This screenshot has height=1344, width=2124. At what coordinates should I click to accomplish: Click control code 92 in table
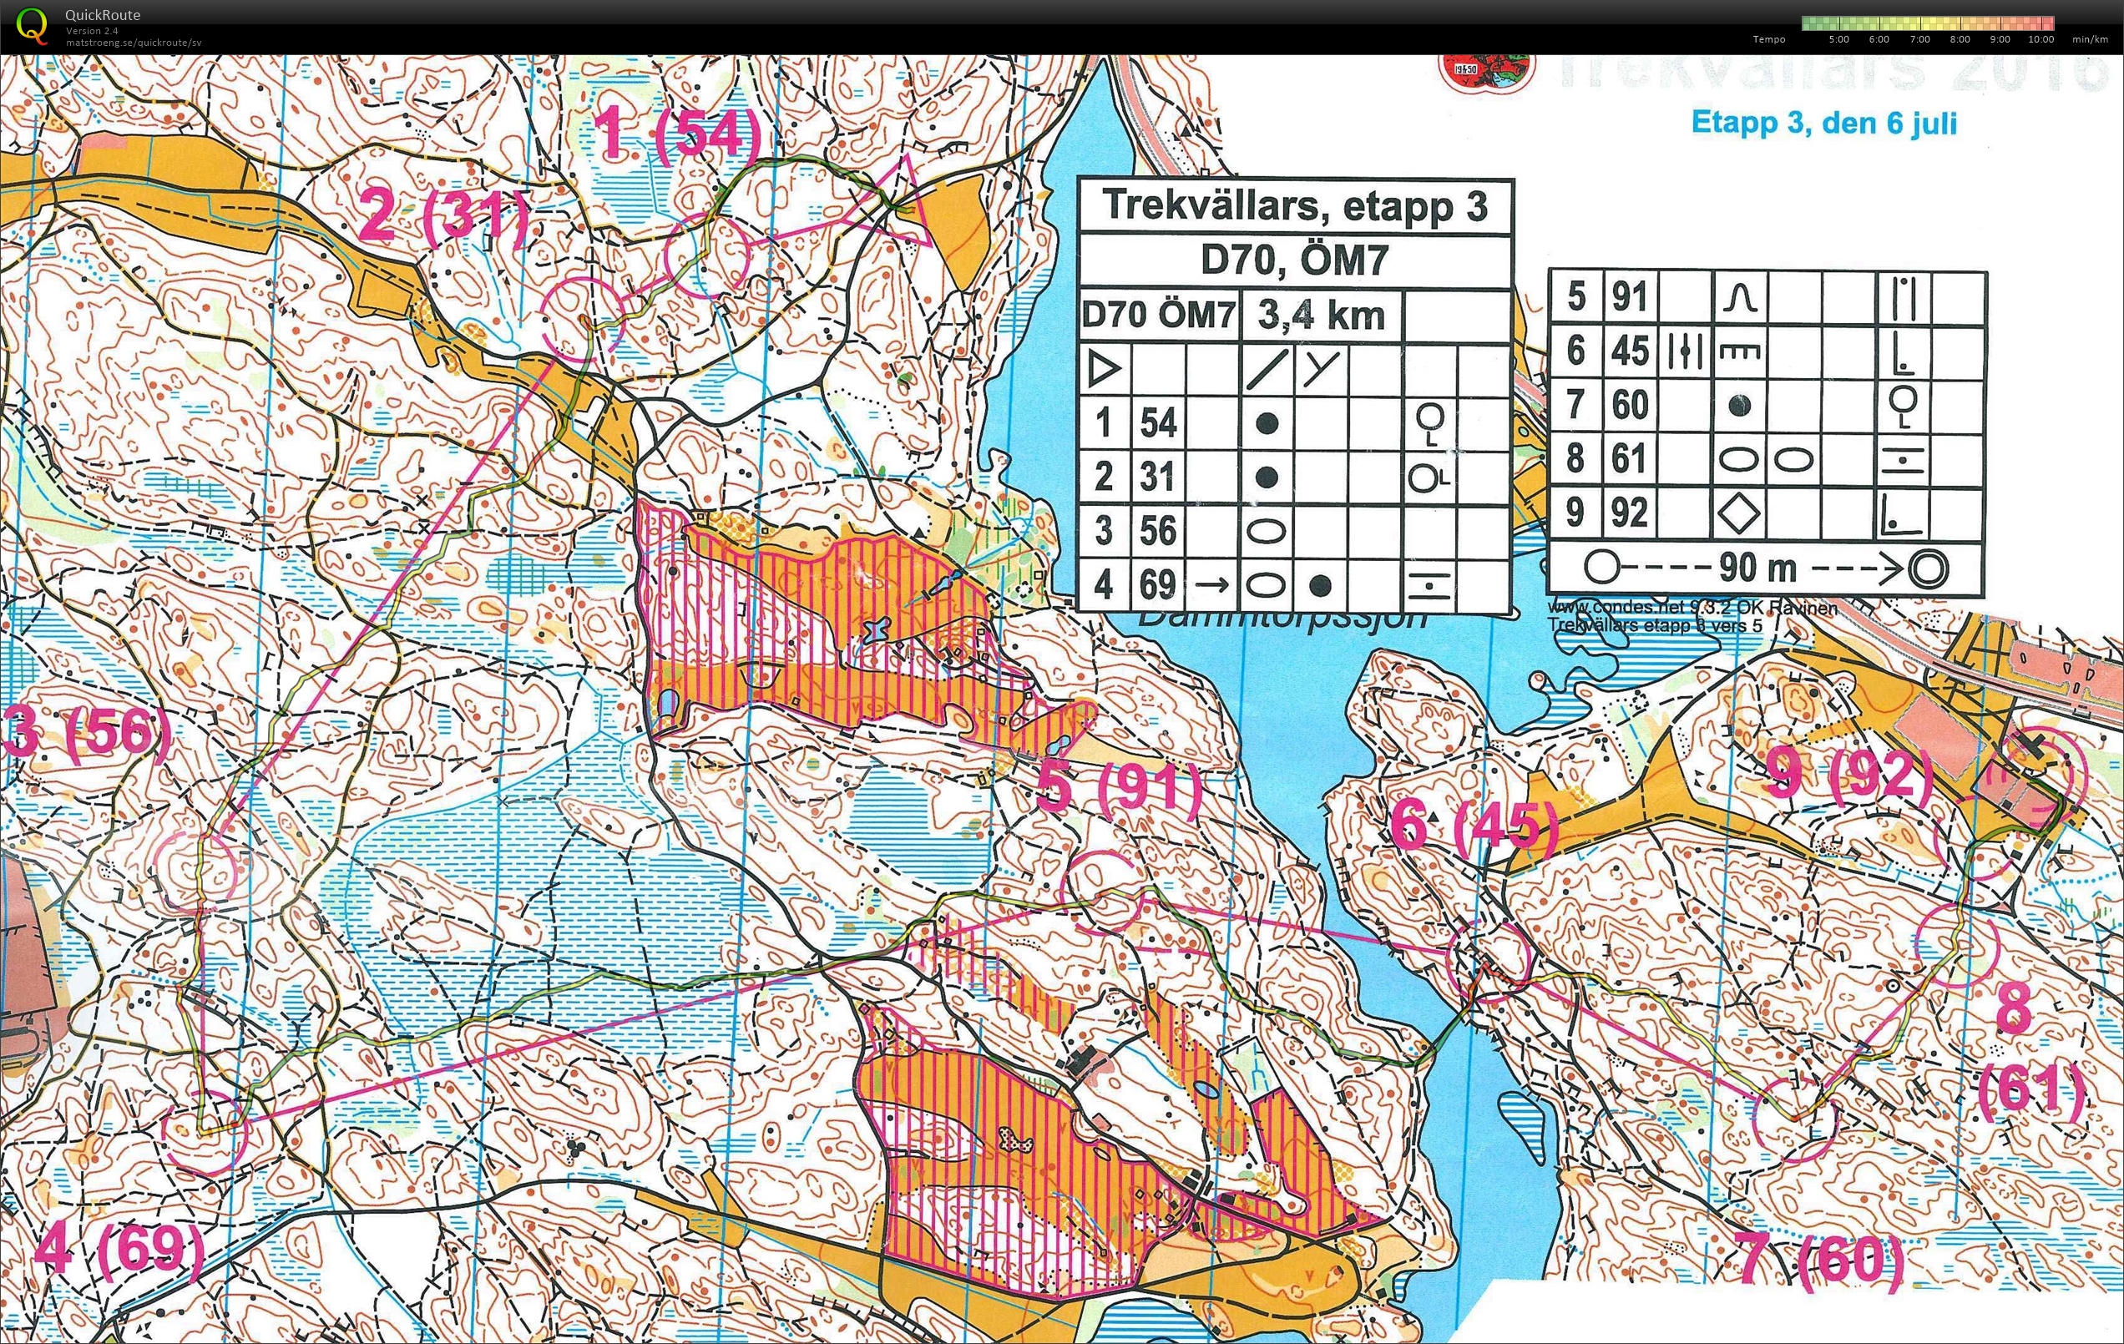pos(1630,513)
